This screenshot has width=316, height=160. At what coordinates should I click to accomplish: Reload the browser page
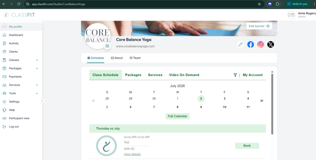pos(19,4)
